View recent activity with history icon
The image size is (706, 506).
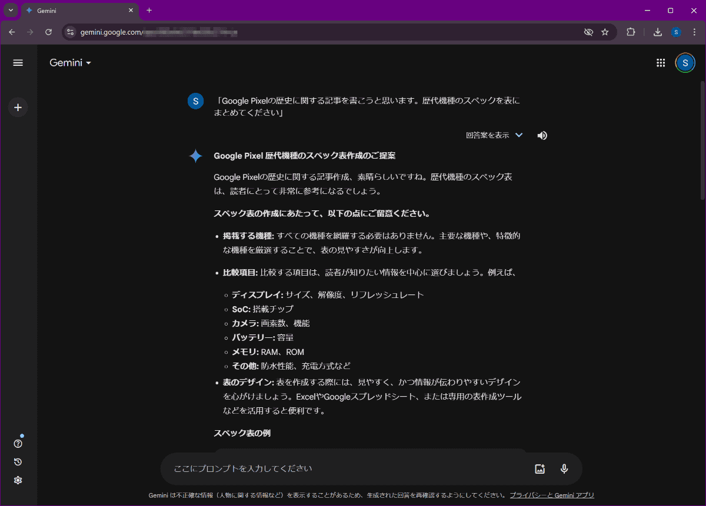[18, 462]
